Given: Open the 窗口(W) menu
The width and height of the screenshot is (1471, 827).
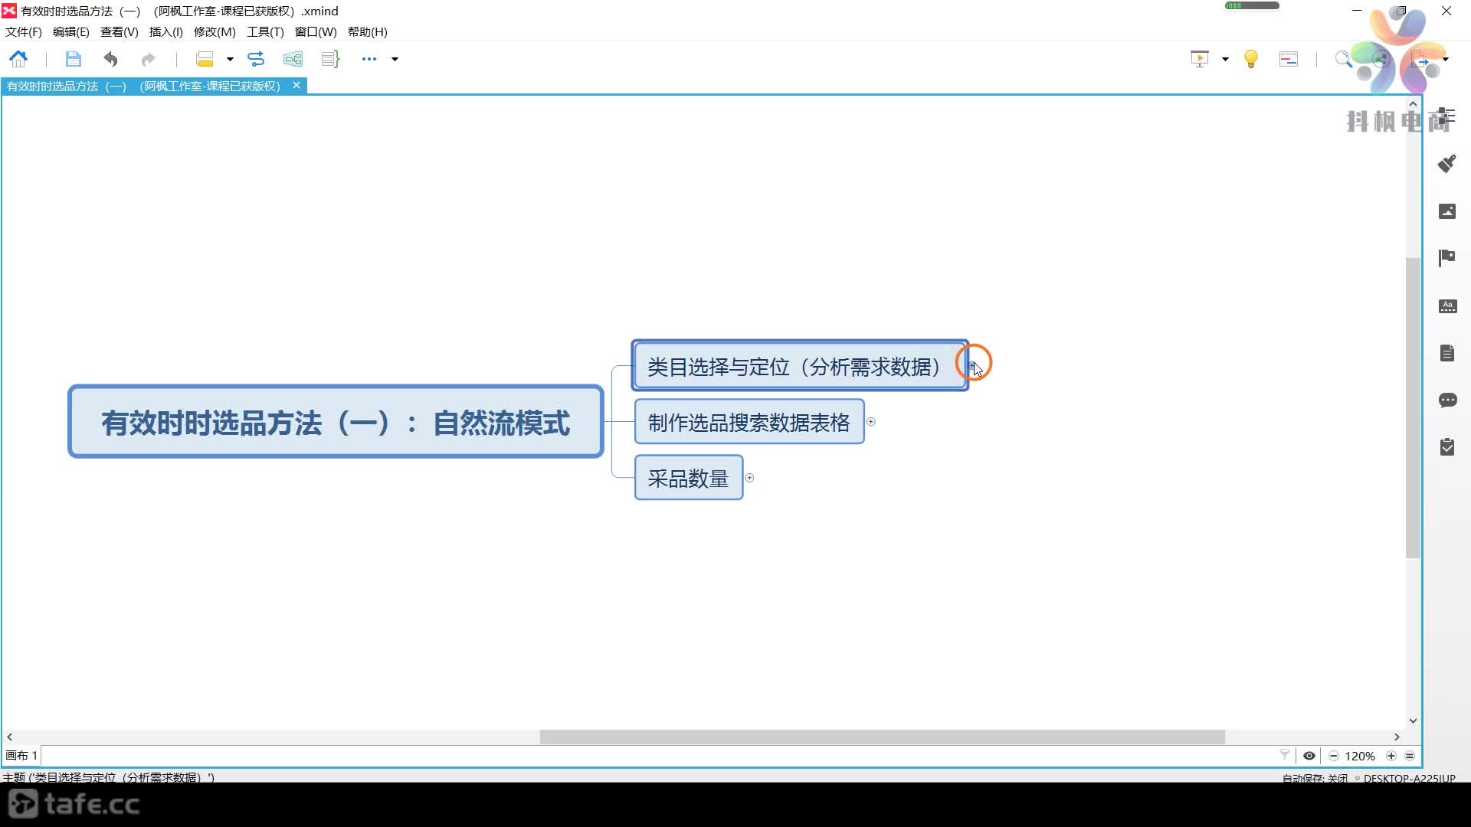Looking at the screenshot, I should [316, 32].
